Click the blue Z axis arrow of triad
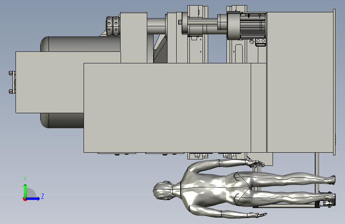This screenshot has height=224, width=345. [x=33, y=198]
